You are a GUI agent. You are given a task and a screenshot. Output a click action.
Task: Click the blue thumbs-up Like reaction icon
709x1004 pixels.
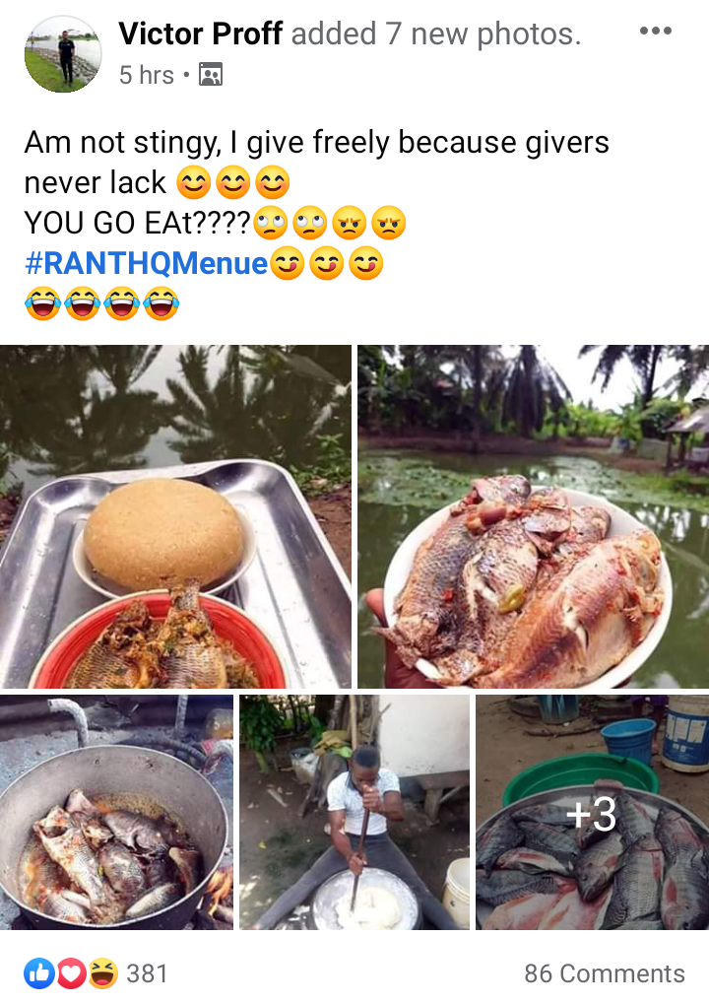(39, 973)
